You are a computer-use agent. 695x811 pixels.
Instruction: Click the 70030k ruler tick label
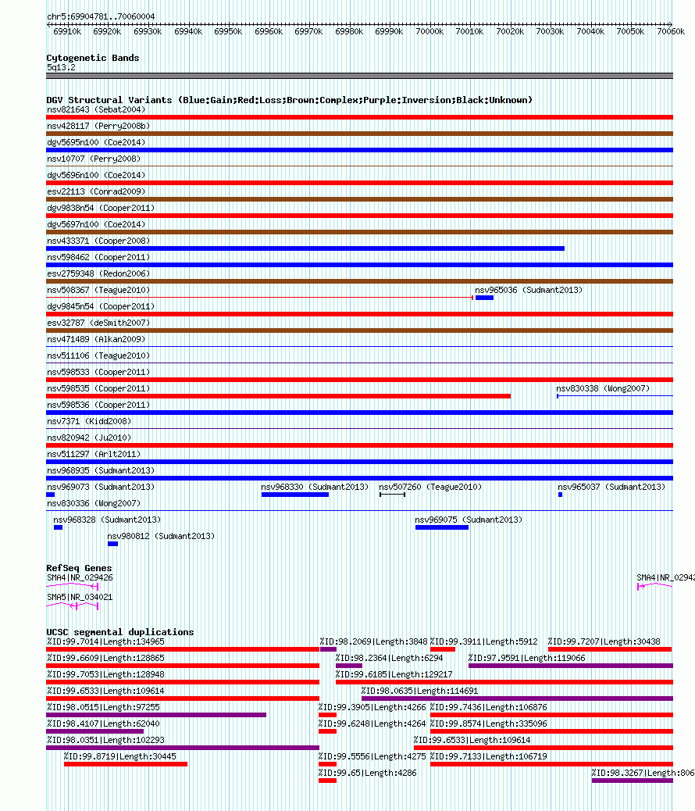(550, 31)
